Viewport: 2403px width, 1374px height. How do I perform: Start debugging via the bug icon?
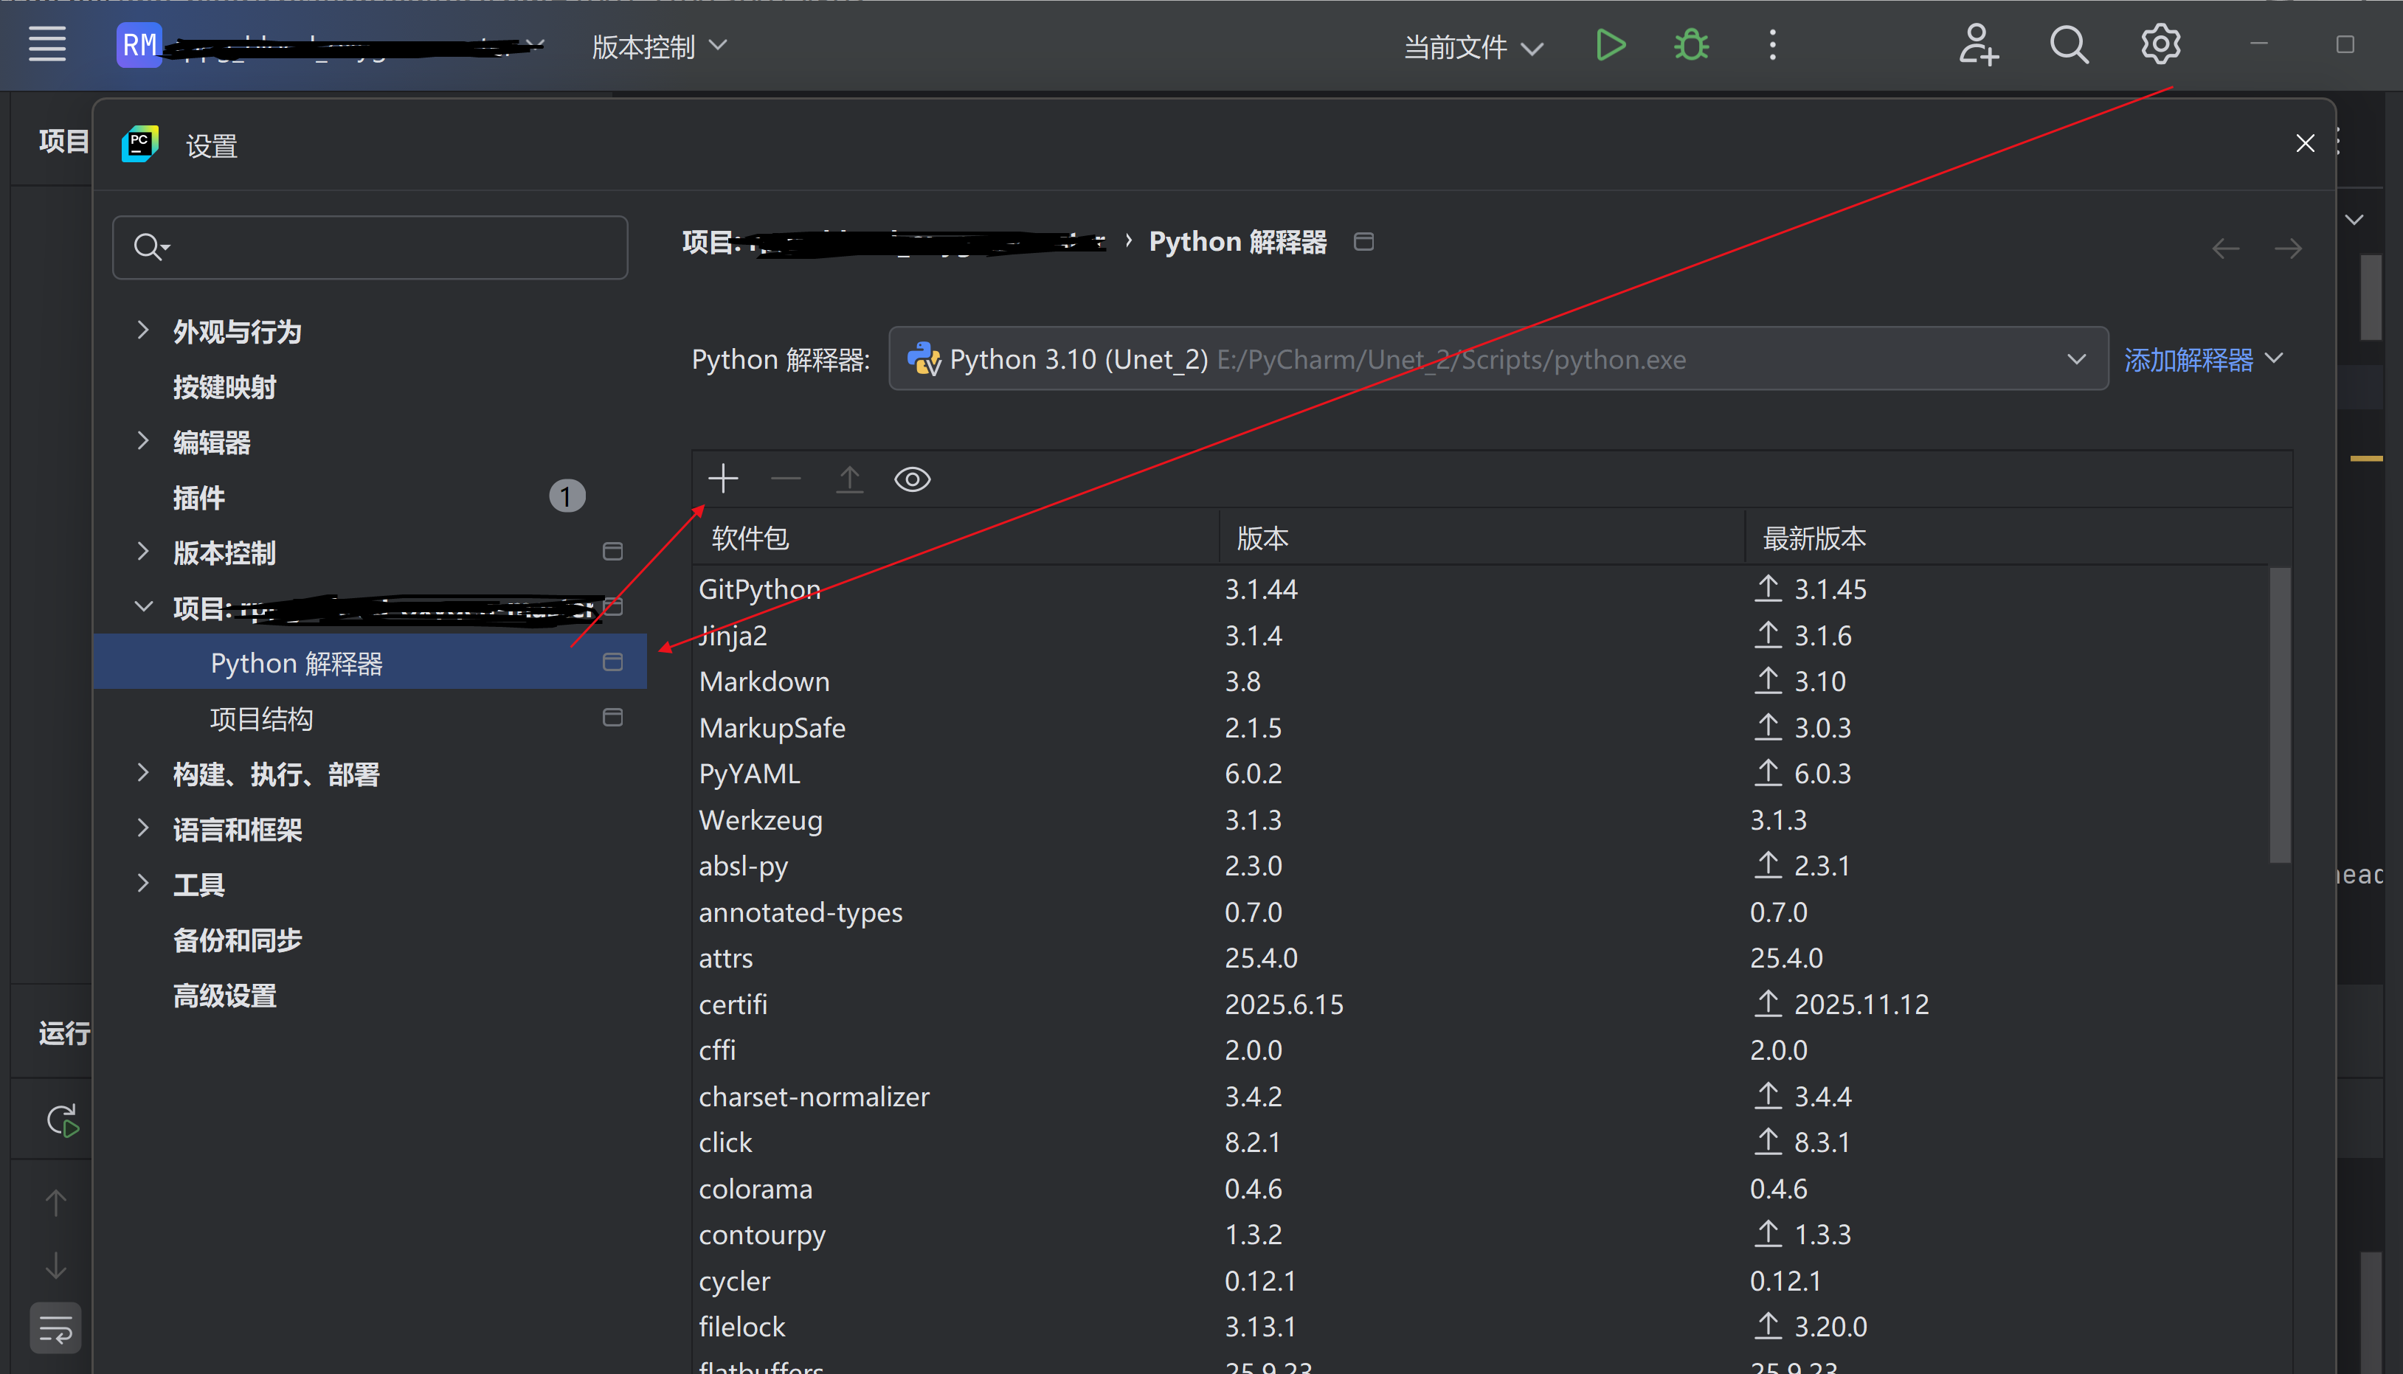[x=1690, y=44]
